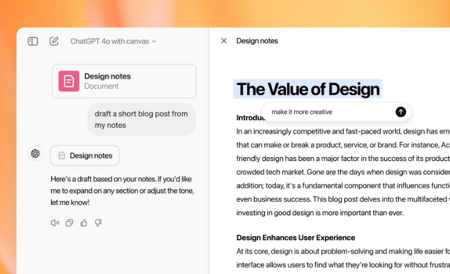Open the Design notes document attachment
This screenshot has width=450, height=274.
point(124,81)
